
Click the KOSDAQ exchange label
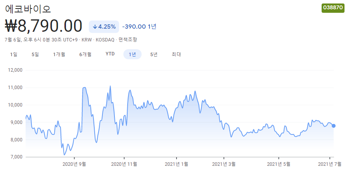105,40
